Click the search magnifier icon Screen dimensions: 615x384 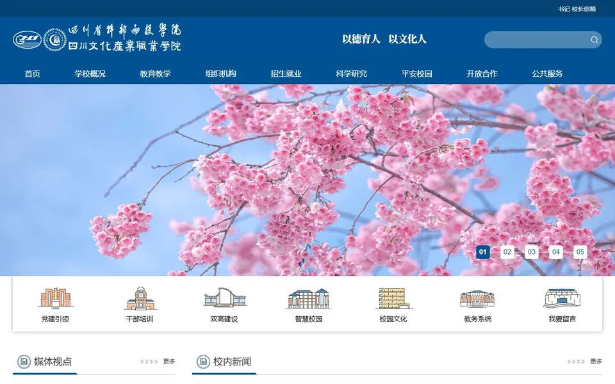coord(594,40)
